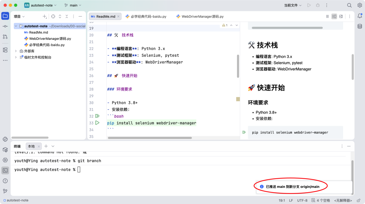Minimize the terminal panel
This screenshot has height=204, width=365.
(349, 146)
